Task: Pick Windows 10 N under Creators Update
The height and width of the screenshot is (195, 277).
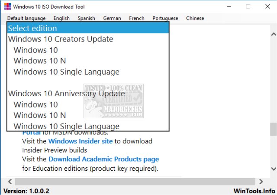Action: click(x=88, y=61)
